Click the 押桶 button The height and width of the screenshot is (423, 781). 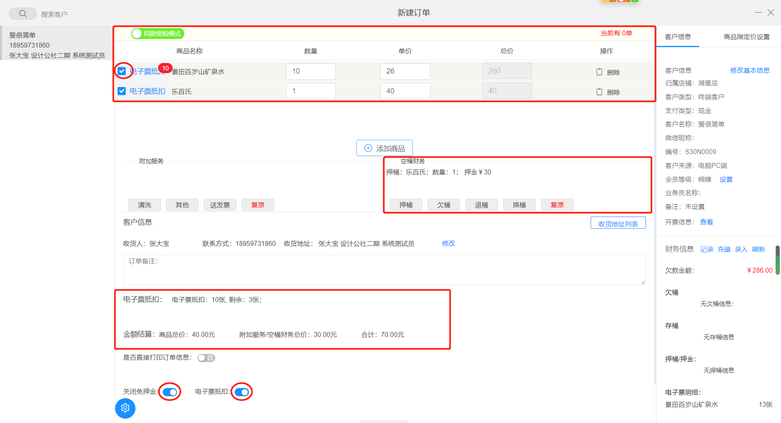(x=406, y=205)
